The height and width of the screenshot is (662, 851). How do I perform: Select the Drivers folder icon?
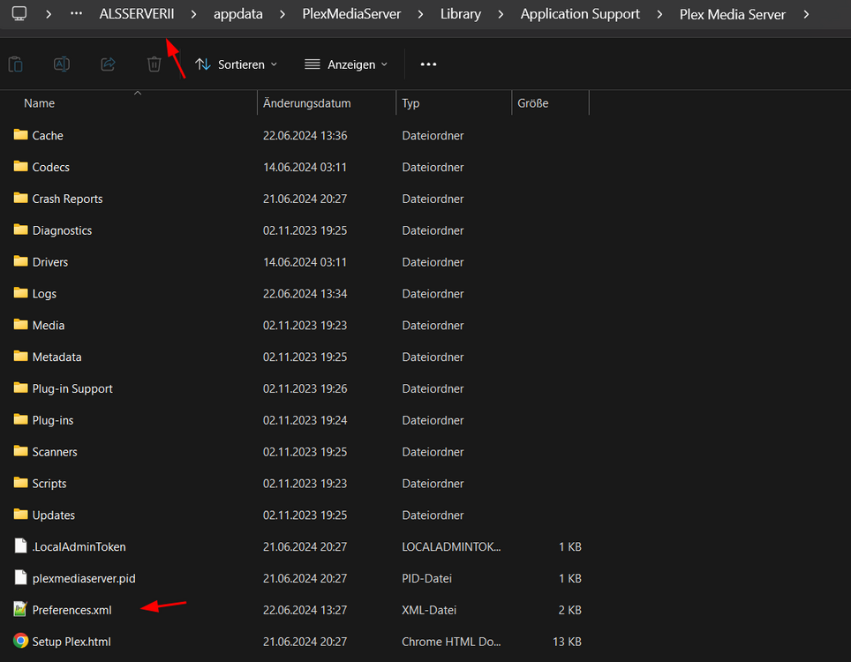20,261
